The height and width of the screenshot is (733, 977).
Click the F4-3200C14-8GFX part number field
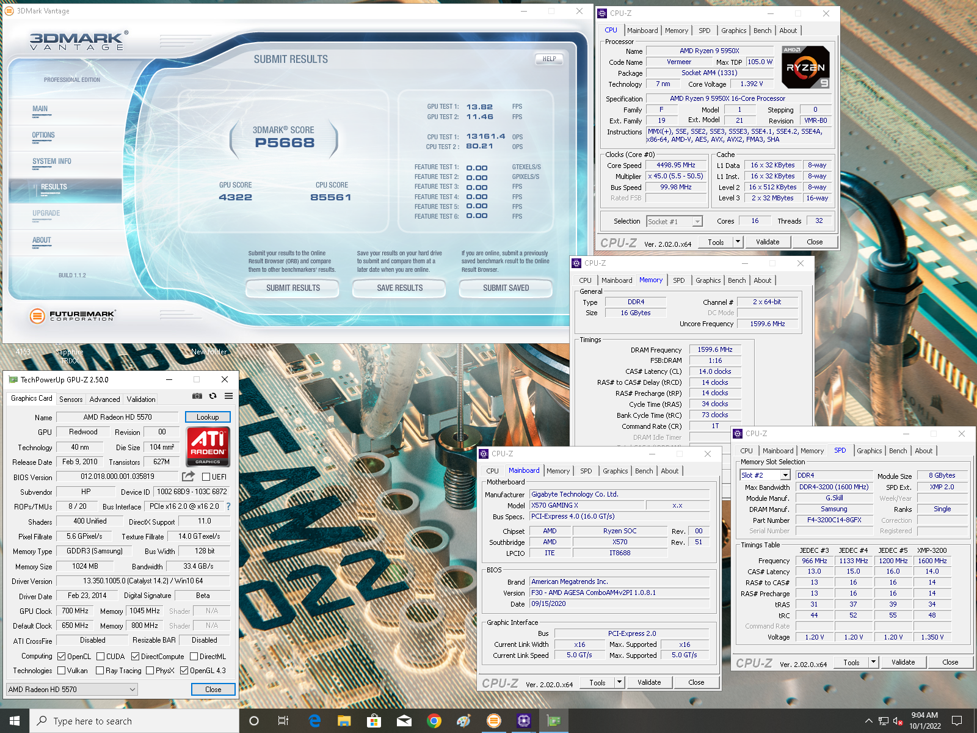point(834,520)
